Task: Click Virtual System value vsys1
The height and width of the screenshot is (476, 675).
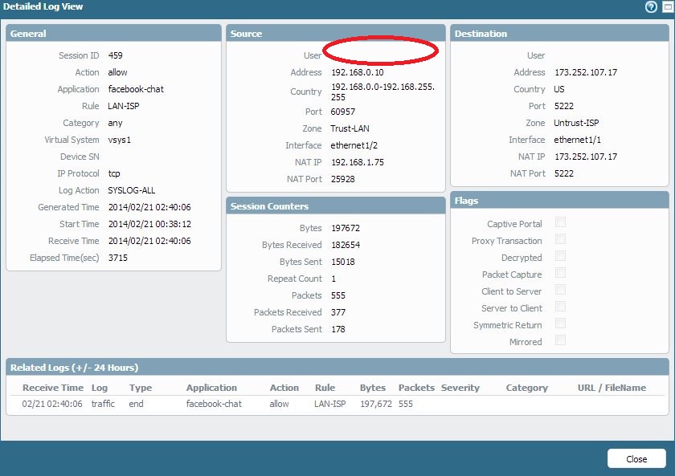Action: pyautogui.click(x=119, y=140)
